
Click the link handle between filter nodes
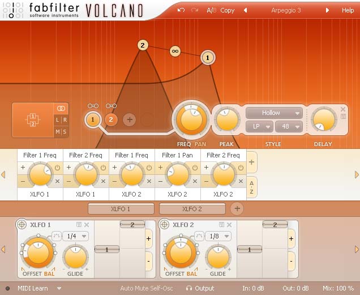[x=175, y=51]
